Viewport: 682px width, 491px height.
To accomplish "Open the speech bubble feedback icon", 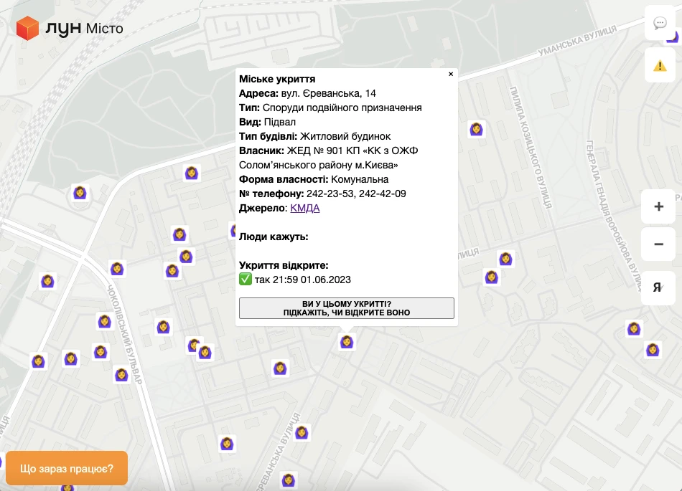I will point(660,23).
